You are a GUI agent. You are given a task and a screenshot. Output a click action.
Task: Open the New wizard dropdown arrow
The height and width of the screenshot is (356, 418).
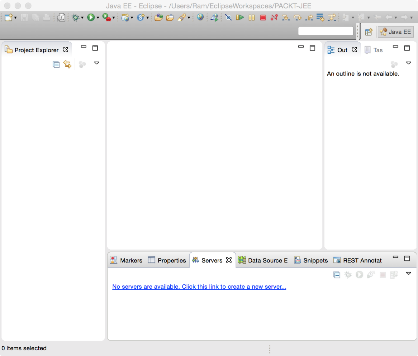pyautogui.click(x=15, y=18)
